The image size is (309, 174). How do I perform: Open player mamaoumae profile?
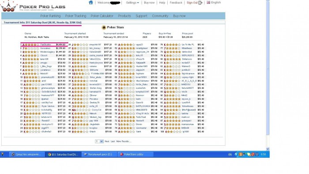[188, 125]
